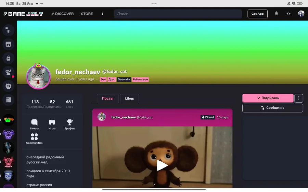The width and height of the screenshot is (308, 192).
Task: Open the green-and-orange community in sidebar
Action: tap(8, 120)
